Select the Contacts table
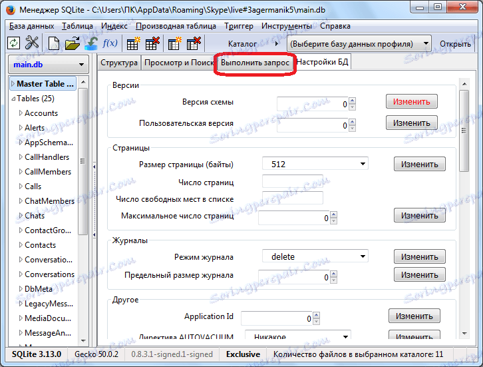This screenshot has height=367, width=483. point(40,245)
